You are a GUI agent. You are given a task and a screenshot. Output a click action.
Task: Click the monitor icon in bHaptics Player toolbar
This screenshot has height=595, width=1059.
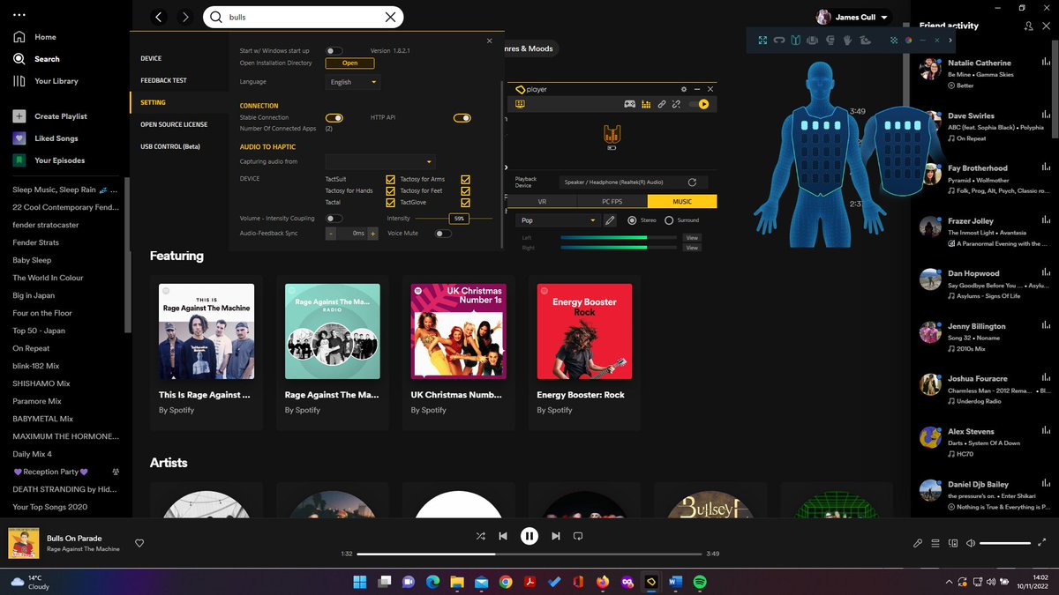click(x=521, y=104)
